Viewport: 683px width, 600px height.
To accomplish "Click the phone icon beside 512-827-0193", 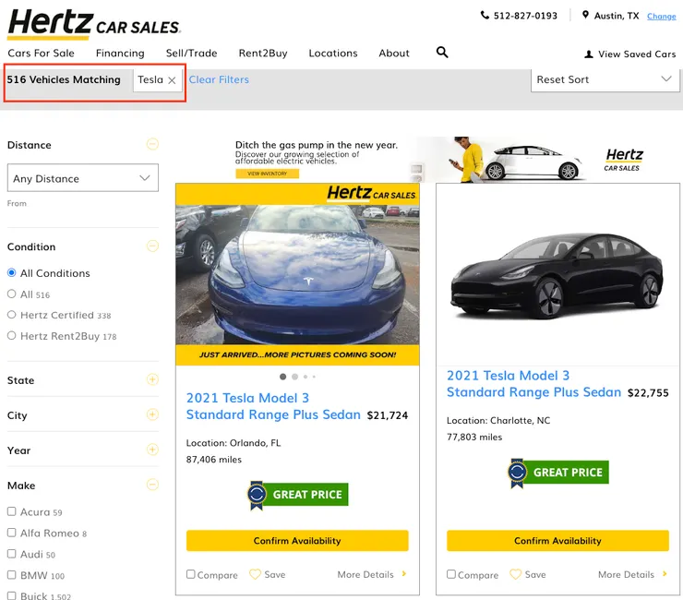I will 485,16.
